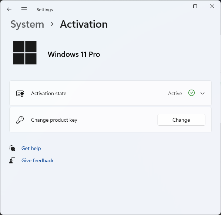Open the Get help link
The width and height of the screenshot is (221, 215).
(x=31, y=148)
